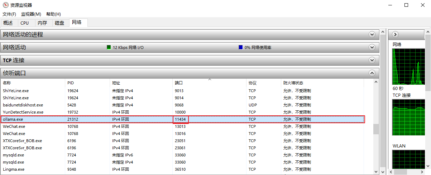Open the 监视器(M) menu
Screen dimensions: 431x175
point(31,14)
